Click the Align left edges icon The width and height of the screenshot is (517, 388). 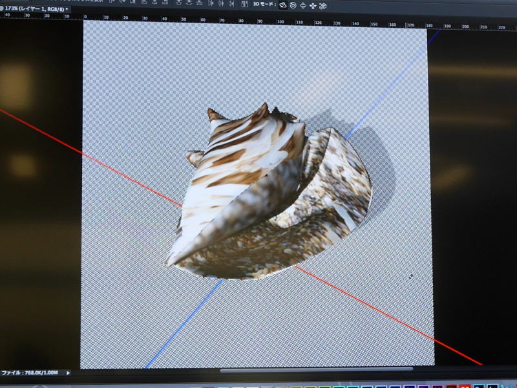tap(144, 2)
